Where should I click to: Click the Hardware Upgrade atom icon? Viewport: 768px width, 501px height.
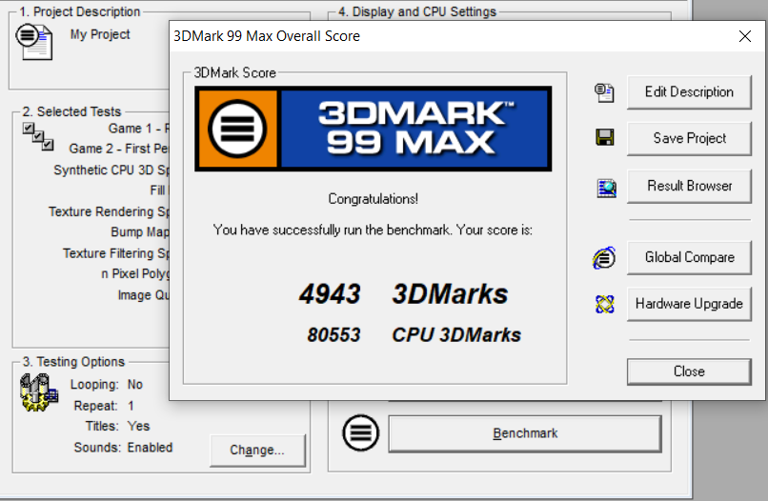(x=605, y=304)
